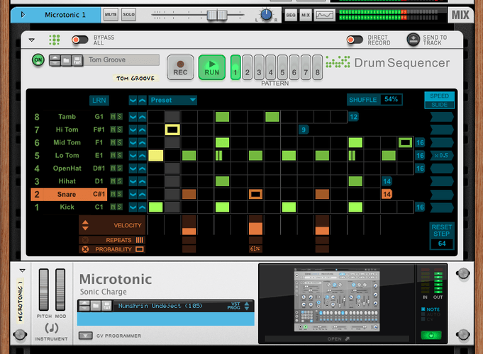Switch to pattern 1

coord(235,68)
